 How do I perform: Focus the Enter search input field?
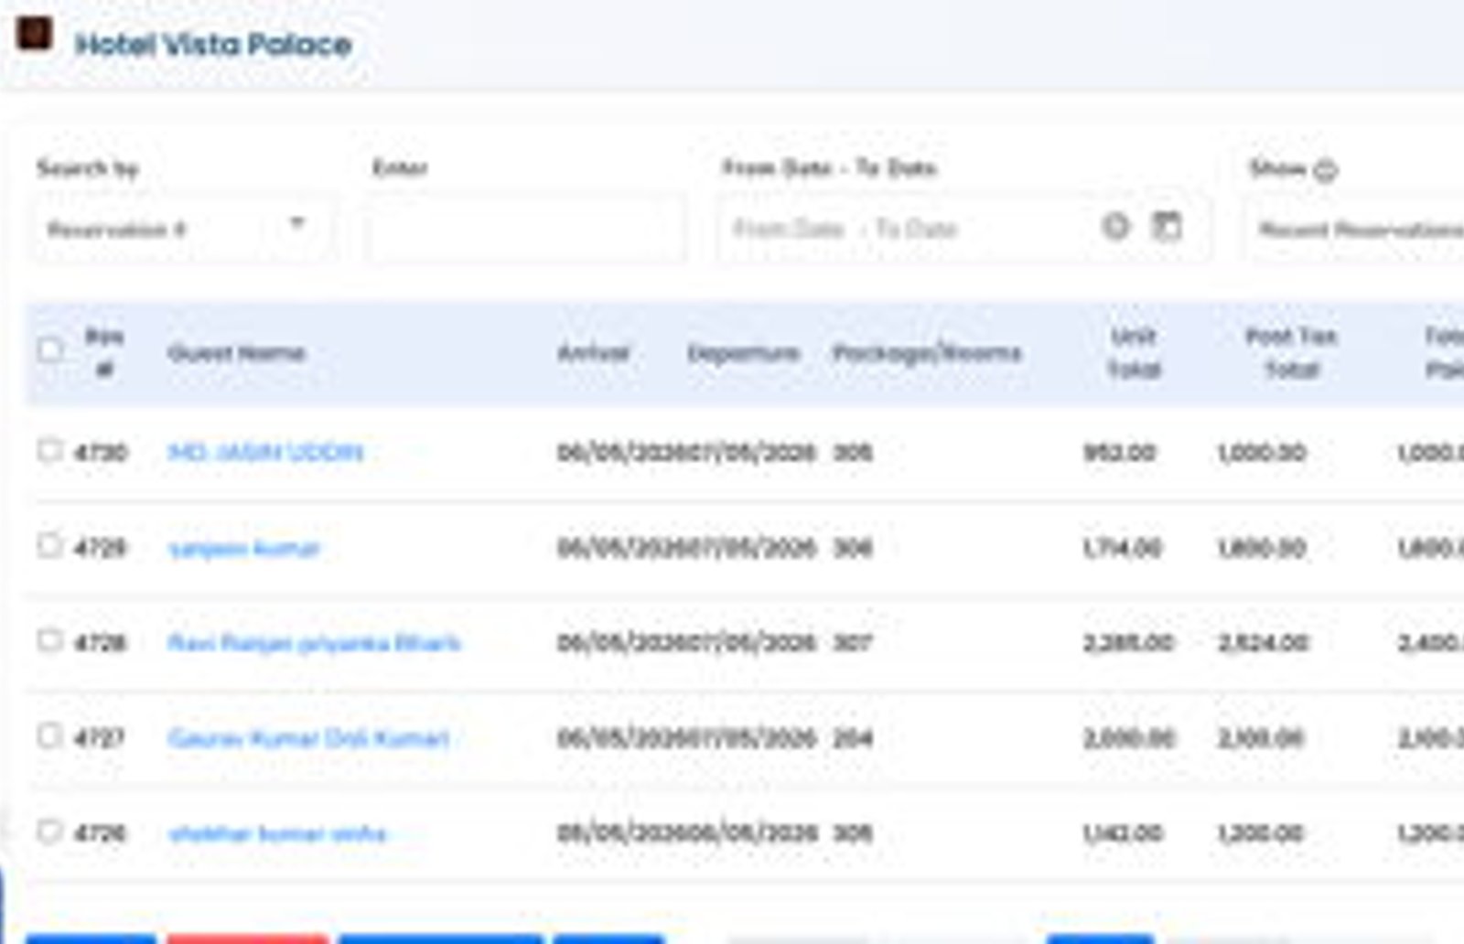526,229
